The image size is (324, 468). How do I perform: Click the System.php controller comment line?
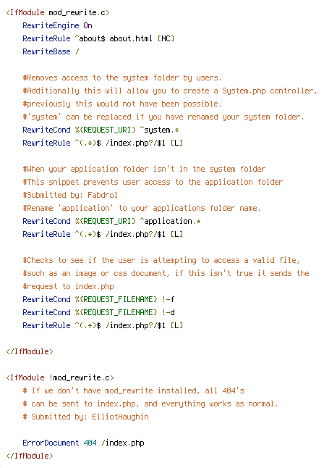tap(170, 91)
